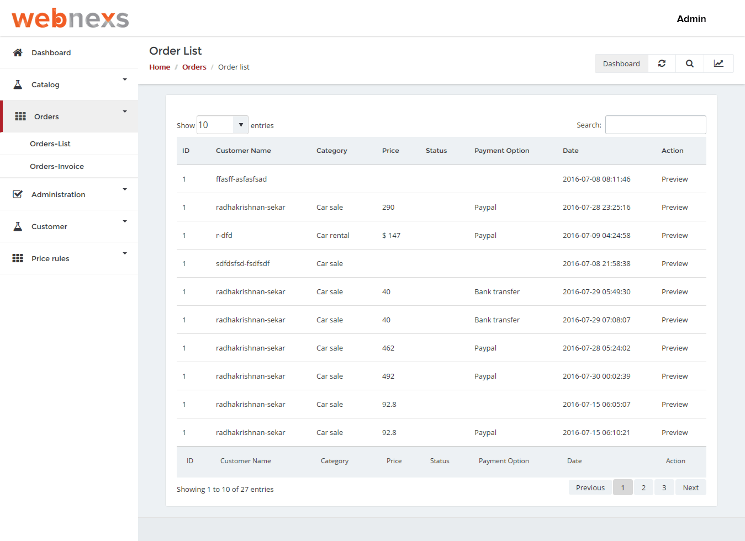Click the search magnifier icon button
Viewport: 745px width, 541px height.
[x=690, y=63]
